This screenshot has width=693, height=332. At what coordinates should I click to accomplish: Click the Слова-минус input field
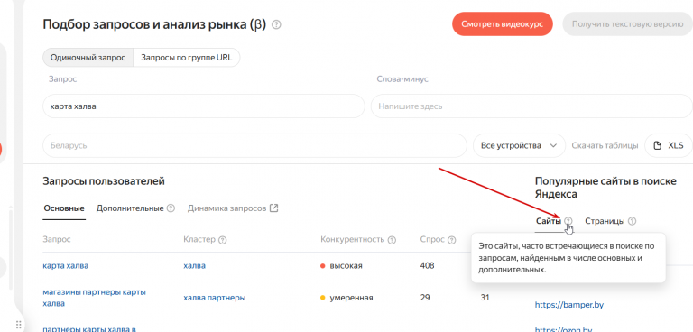point(531,106)
